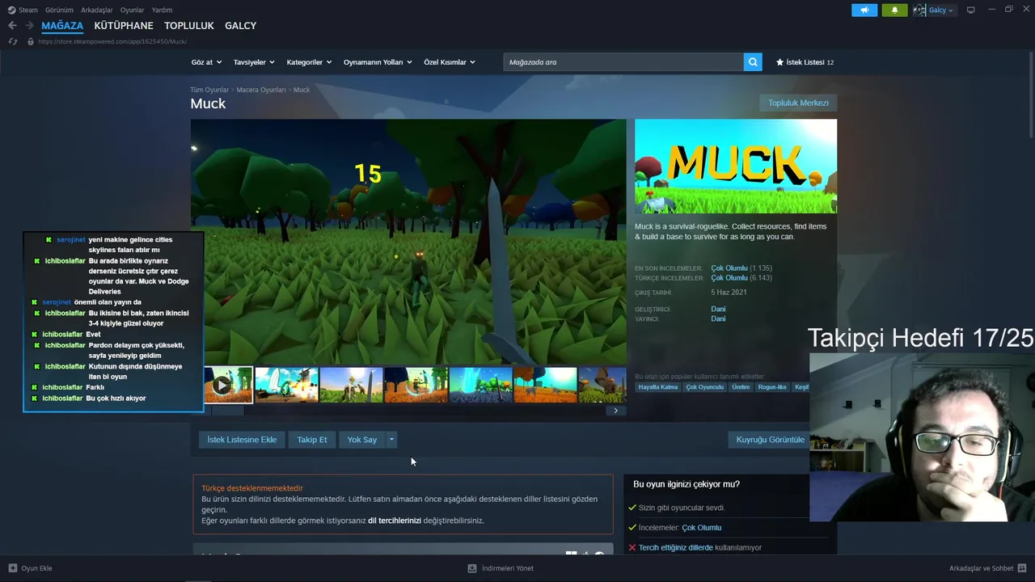
Task: Open the Dani developer link
Action: [x=718, y=309]
